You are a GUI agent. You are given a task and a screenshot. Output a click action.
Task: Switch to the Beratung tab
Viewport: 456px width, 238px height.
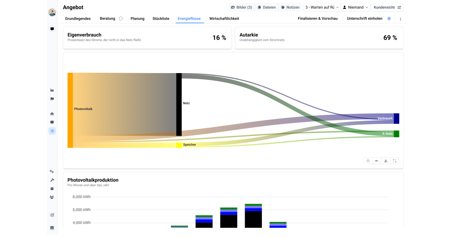108,19
